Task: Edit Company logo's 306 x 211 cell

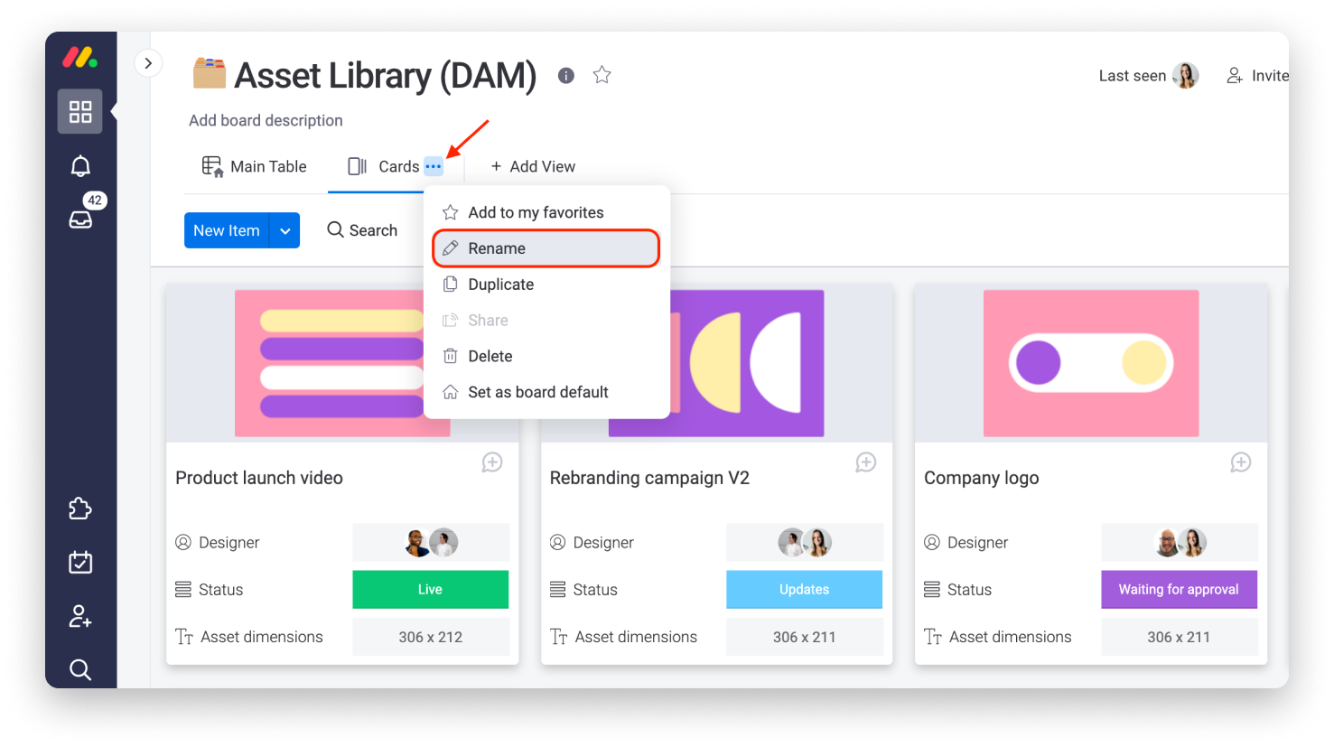Action: 1180,637
